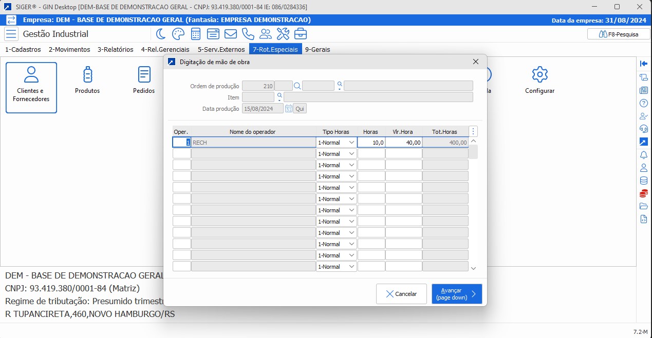Open the wrench and screwdriver tools icon
Image resolution: width=652 pixels, height=338 pixels.
[x=283, y=34]
